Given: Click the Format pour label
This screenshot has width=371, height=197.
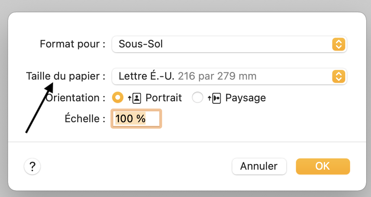Looking at the screenshot, I should click(73, 44).
